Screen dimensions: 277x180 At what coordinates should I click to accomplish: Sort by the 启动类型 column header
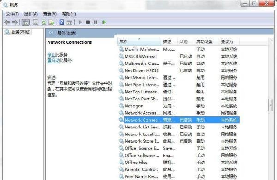pos(206,41)
